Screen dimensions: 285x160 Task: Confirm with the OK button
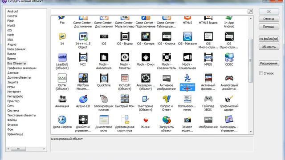[x=269, y=12]
